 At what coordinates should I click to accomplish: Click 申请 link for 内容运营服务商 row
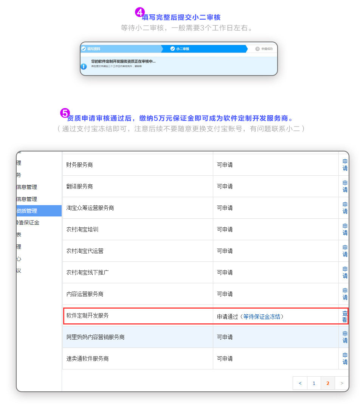pyautogui.click(x=345, y=294)
